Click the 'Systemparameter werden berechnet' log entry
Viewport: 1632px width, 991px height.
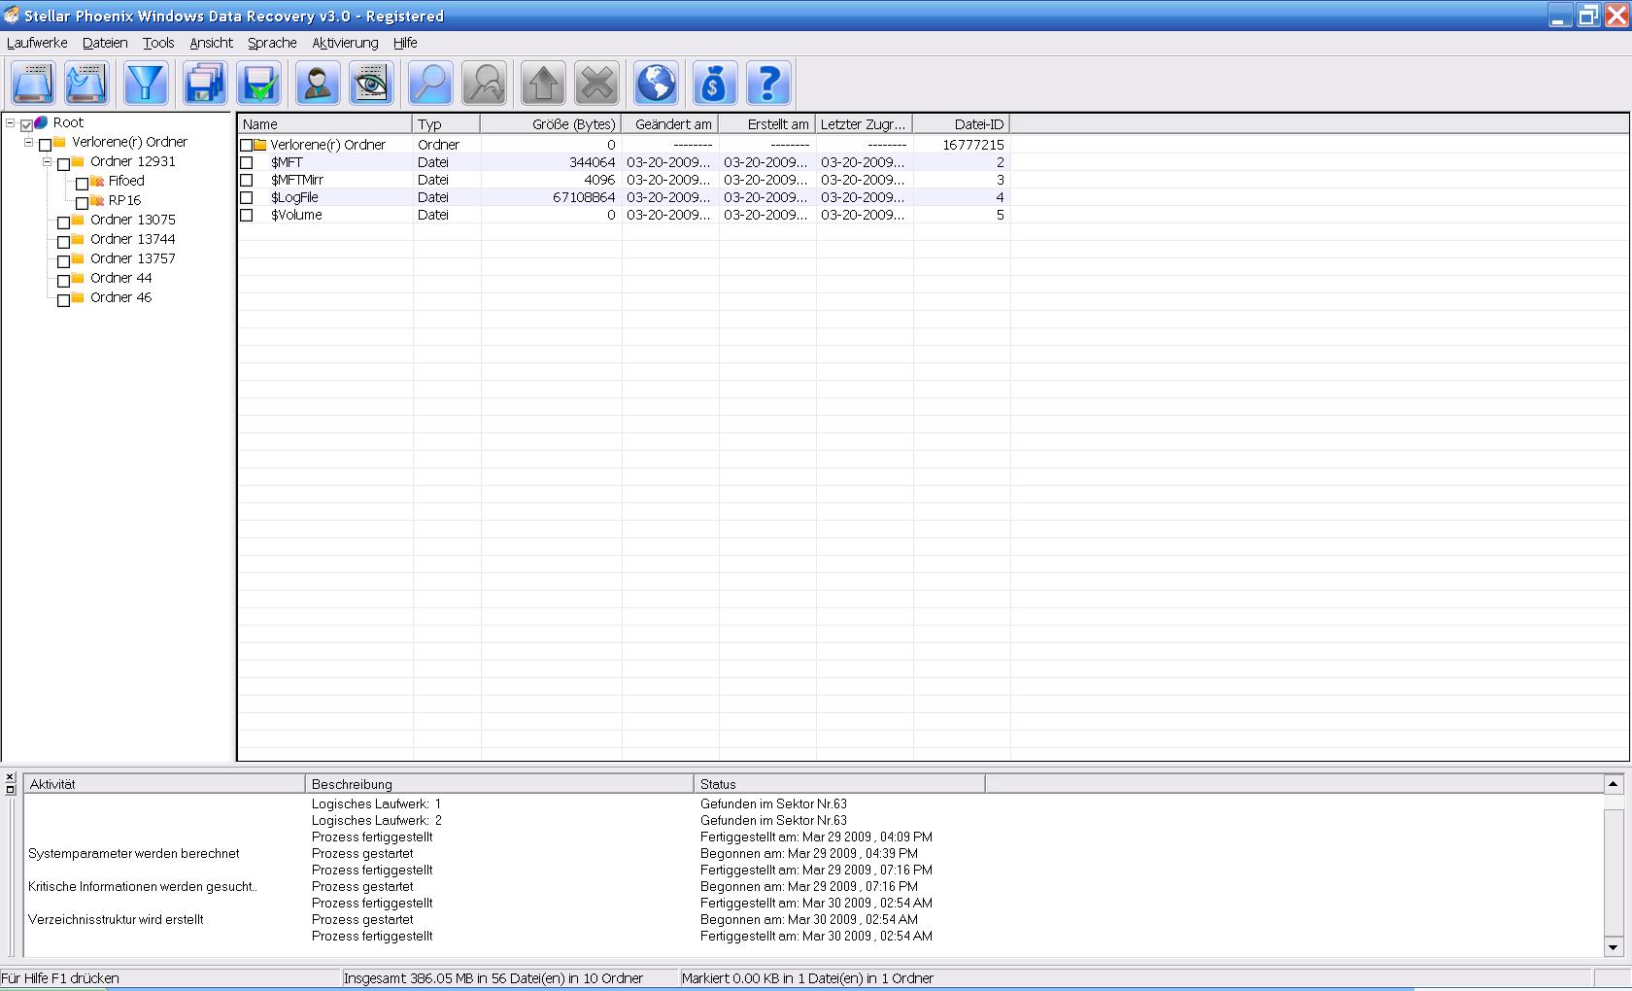[134, 854]
